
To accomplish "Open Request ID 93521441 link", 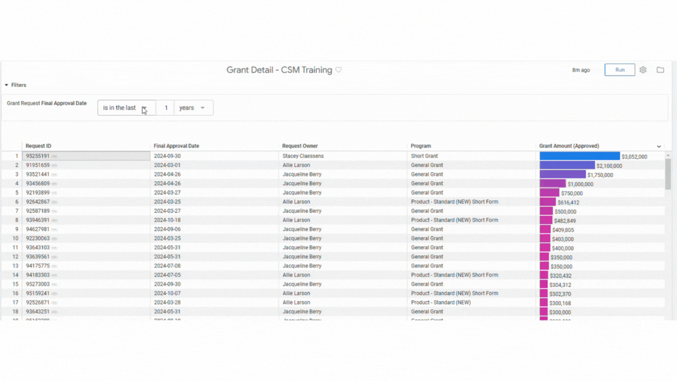I will 38,174.
